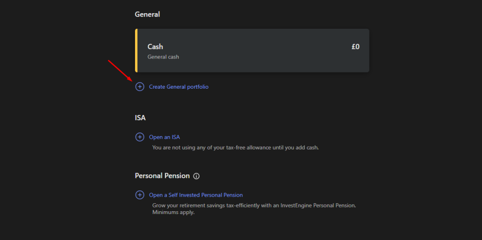Click the General section heading
The height and width of the screenshot is (240, 482).
(x=147, y=14)
